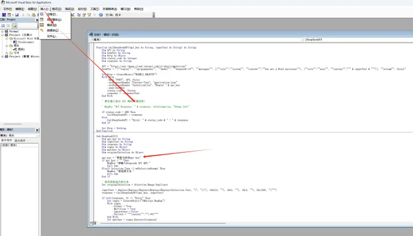413x236 pixels.
Task: Click the 插入(I) menu header
Action: click(44, 9)
